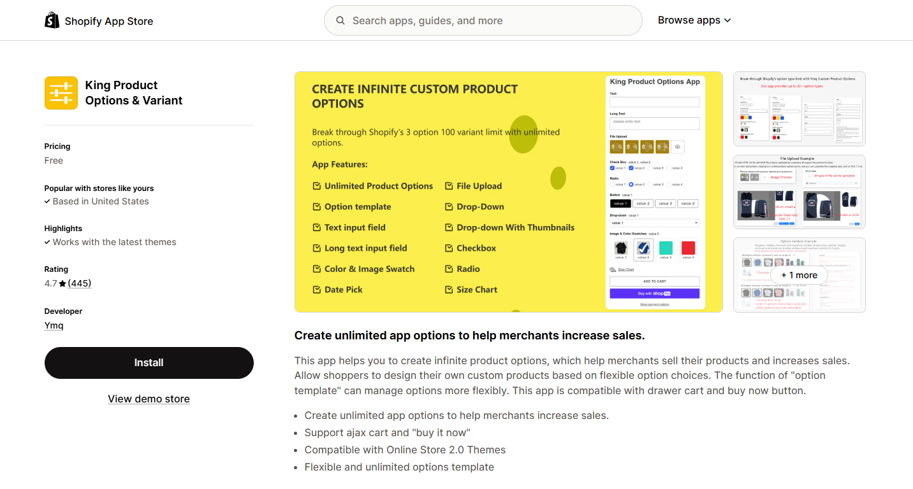Expand the '+ 1 more' screenshots overlay
This screenshot has width=913, height=489.
pyautogui.click(x=799, y=275)
